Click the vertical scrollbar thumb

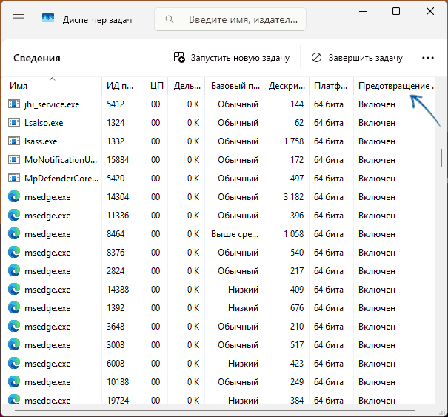pos(442,158)
